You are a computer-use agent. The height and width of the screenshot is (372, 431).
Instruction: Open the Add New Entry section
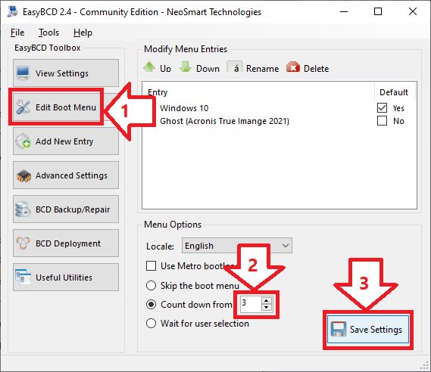click(66, 141)
